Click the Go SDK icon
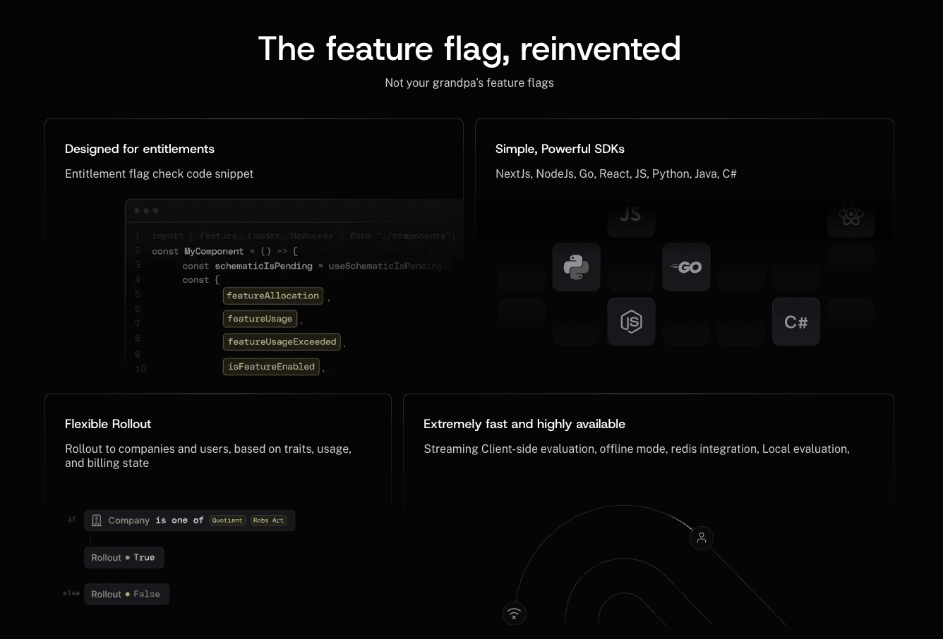This screenshot has width=943, height=639. coord(686,267)
